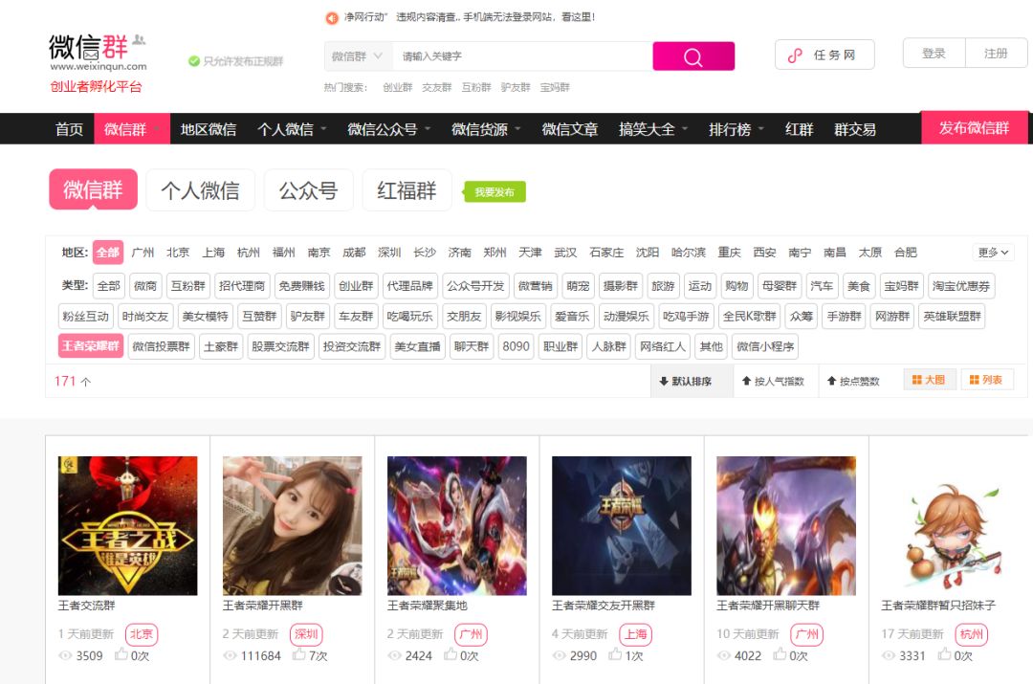Click the eye views icon under 王者交流群
The image size is (1033, 684).
coord(66,656)
